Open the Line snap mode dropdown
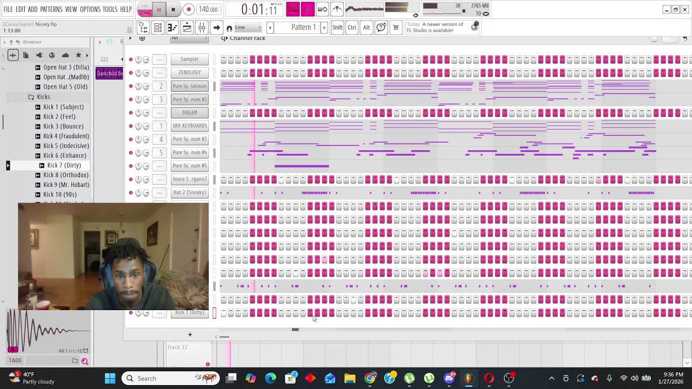The height and width of the screenshot is (389, 692). pyautogui.click(x=249, y=28)
